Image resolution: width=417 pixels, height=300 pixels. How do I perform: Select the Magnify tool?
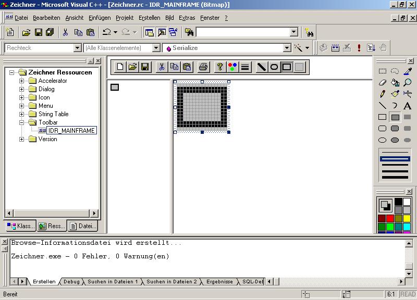pyautogui.click(x=408, y=83)
